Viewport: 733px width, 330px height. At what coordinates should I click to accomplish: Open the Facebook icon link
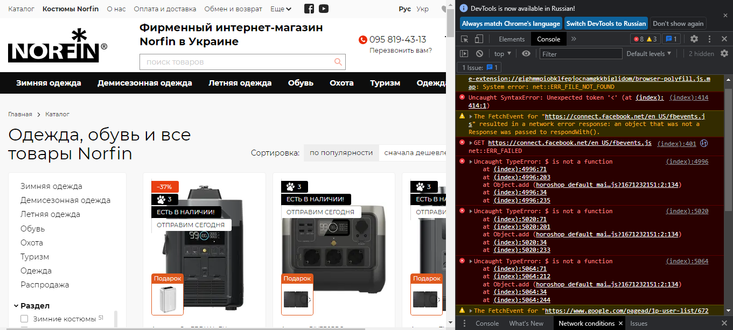click(309, 9)
